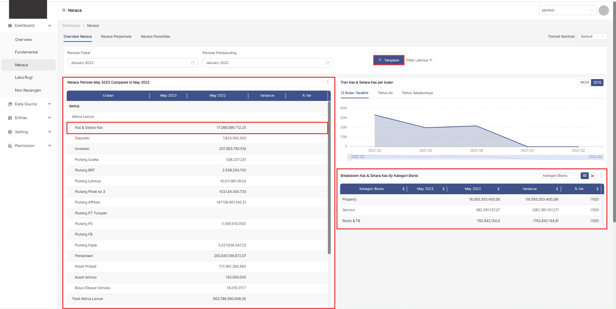Screen dimensions: 616x309
Task: Click the hamburger menu icon beside Neraca
Action: [x=64, y=10]
